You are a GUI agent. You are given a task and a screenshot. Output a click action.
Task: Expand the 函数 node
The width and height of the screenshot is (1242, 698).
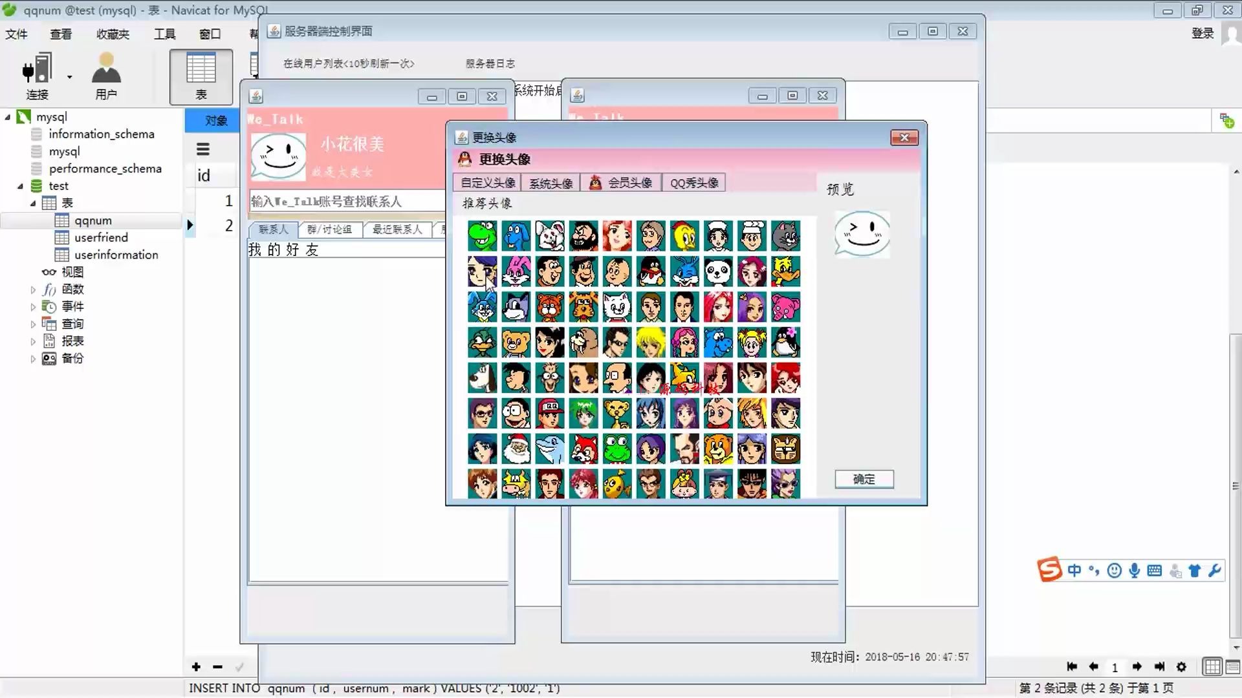coord(33,290)
